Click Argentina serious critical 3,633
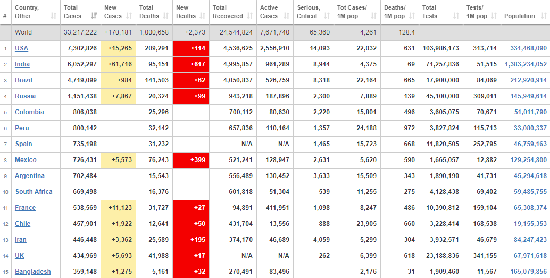 click(321, 176)
